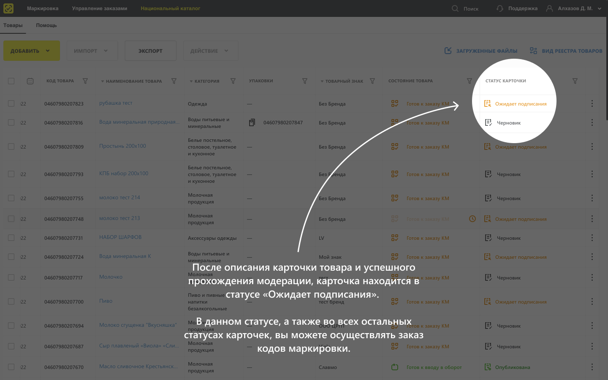Filter by Статус карточки column
The height and width of the screenshot is (380, 608).
575,81
